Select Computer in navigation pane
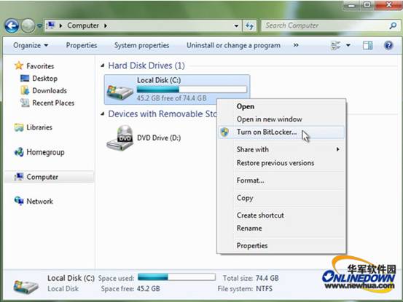The height and width of the screenshot is (302, 403). [42, 177]
